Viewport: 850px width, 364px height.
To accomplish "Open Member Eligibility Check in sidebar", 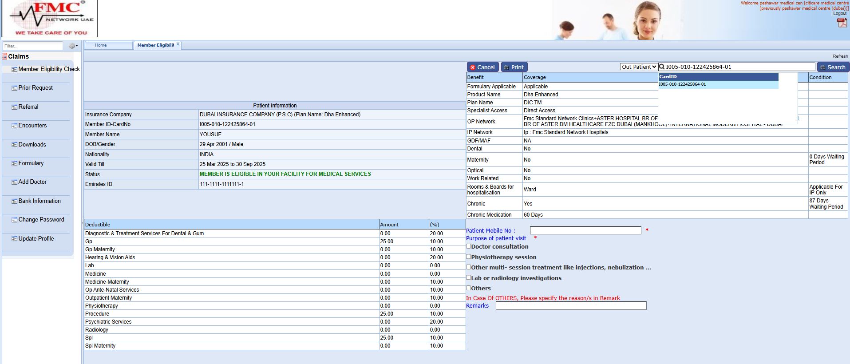I will (x=49, y=69).
